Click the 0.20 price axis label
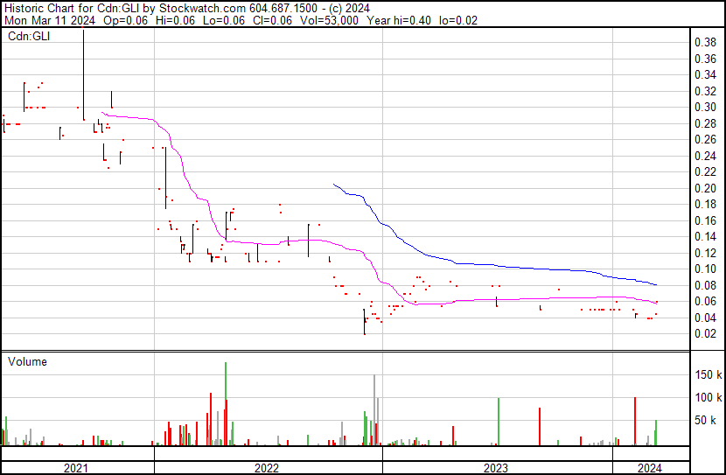The width and height of the screenshot is (726, 475). [x=705, y=188]
